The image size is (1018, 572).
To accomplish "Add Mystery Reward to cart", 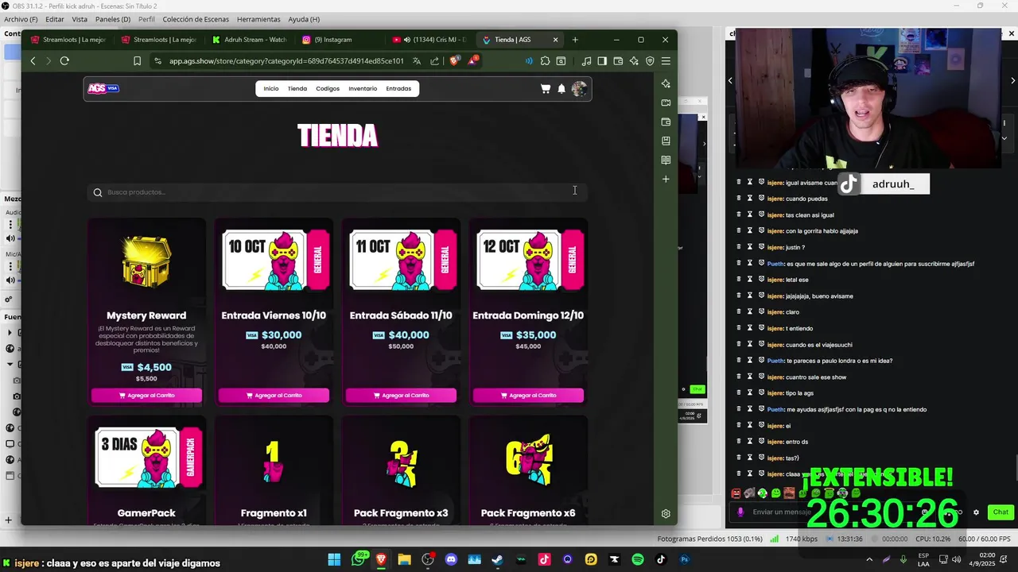I will pyautogui.click(x=146, y=396).
